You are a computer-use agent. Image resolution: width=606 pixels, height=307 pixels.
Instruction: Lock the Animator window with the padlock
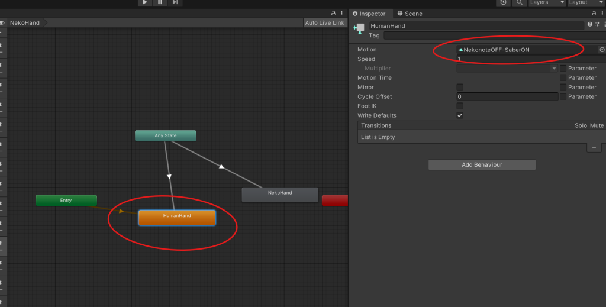tap(334, 13)
